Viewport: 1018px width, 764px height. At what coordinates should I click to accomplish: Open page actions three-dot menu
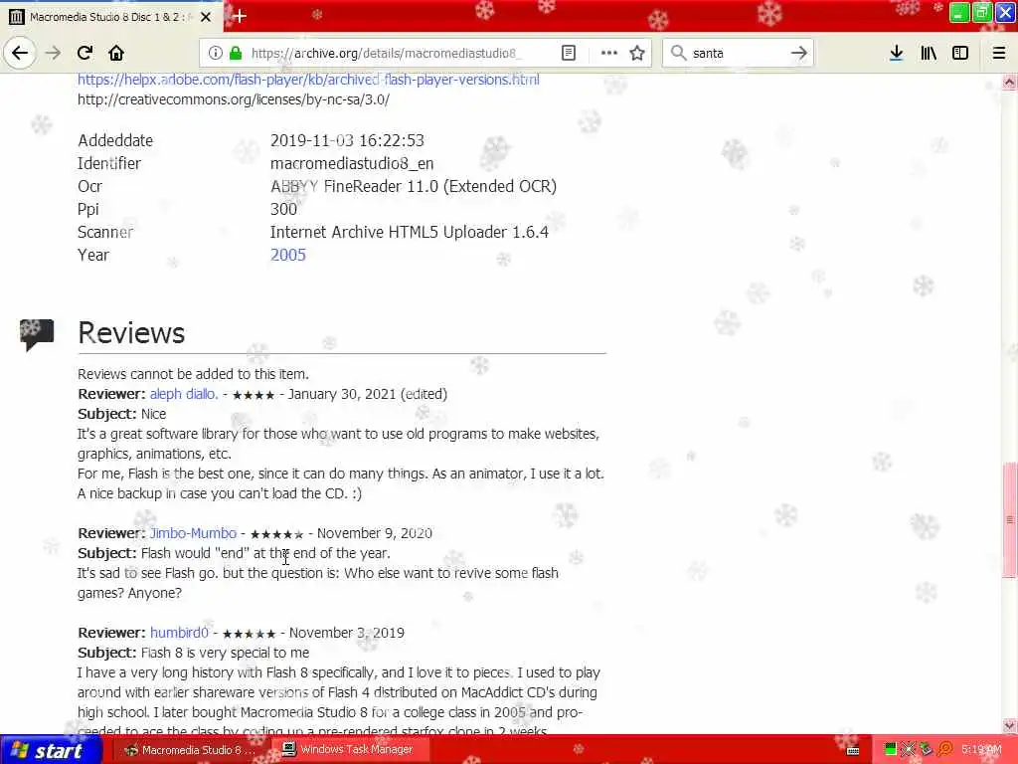pyautogui.click(x=609, y=53)
